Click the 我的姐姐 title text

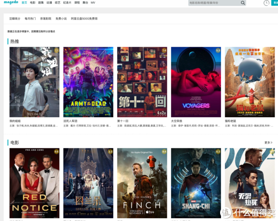coord(15,121)
